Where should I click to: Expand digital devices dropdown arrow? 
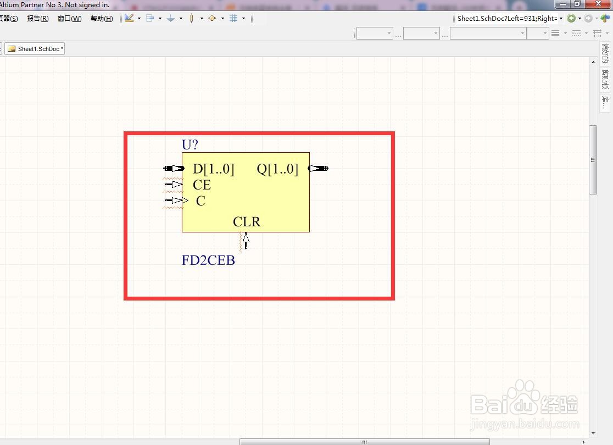pyautogui.click(x=202, y=18)
